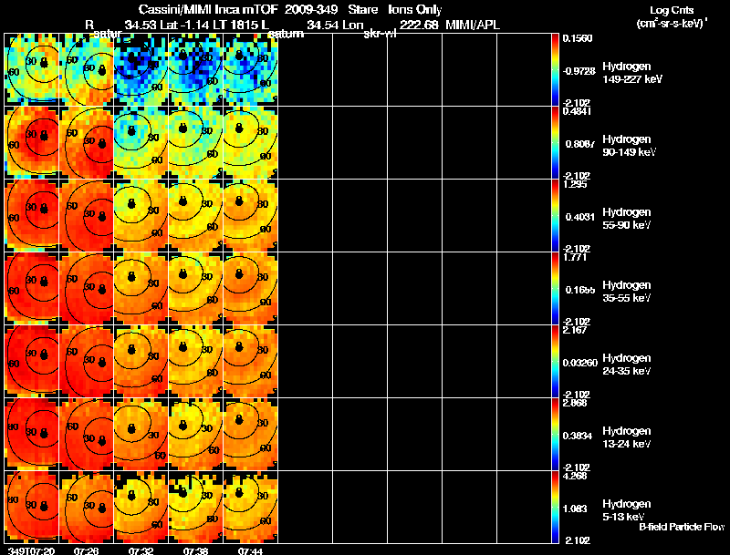Click the 'Cassini/MIMI Inca mTOF' title text

(x=208, y=10)
